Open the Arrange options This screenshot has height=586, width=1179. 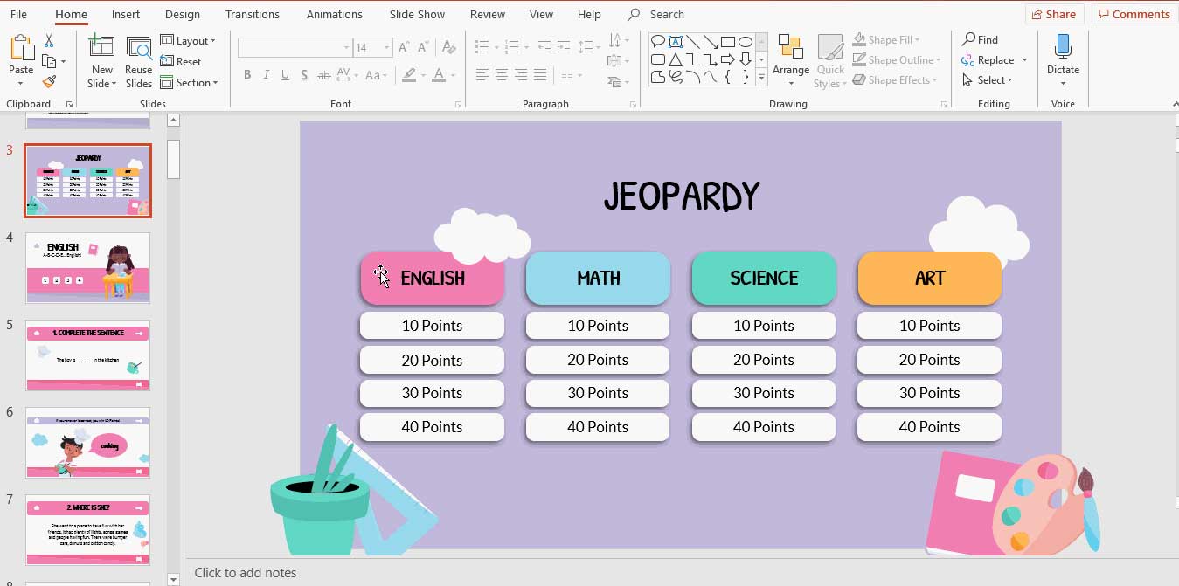(791, 59)
